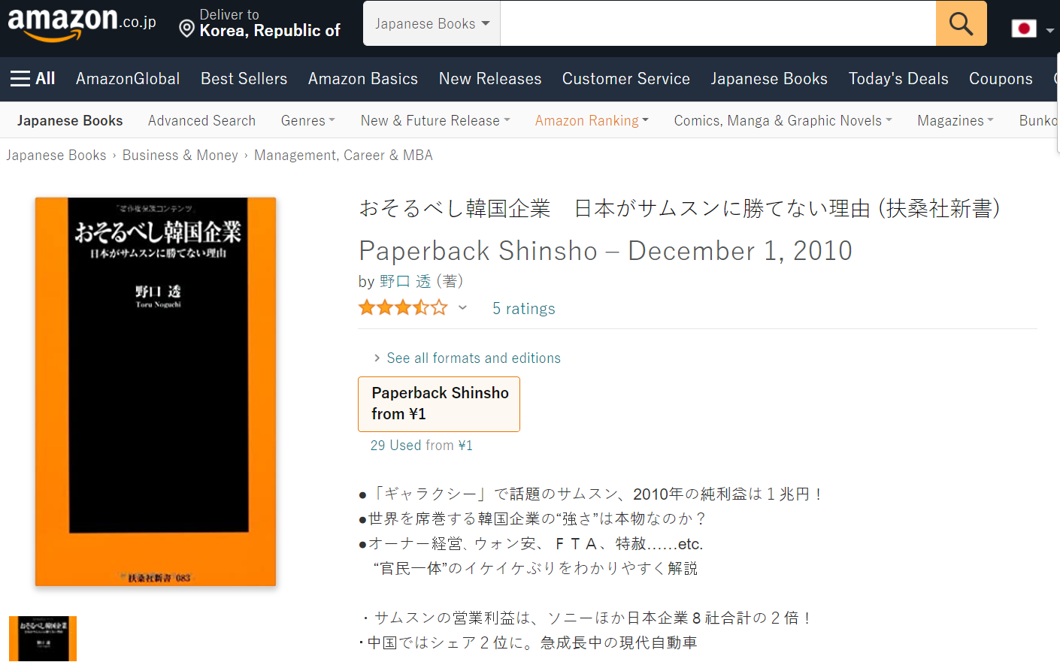Open the 29 Used from ¥1 link
Screen dimensions: 1060x662
click(x=422, y=446)
